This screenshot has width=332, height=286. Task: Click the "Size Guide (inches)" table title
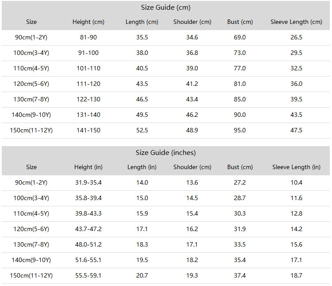click(x=166, y=153)
